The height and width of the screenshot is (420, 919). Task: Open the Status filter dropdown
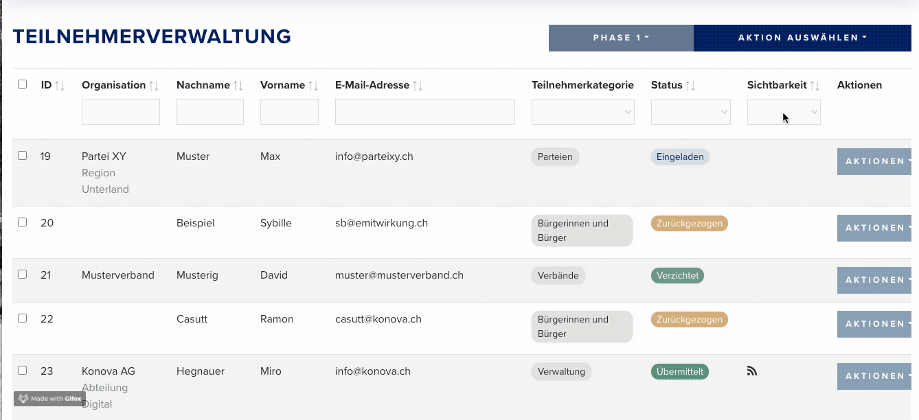point(691,112)
